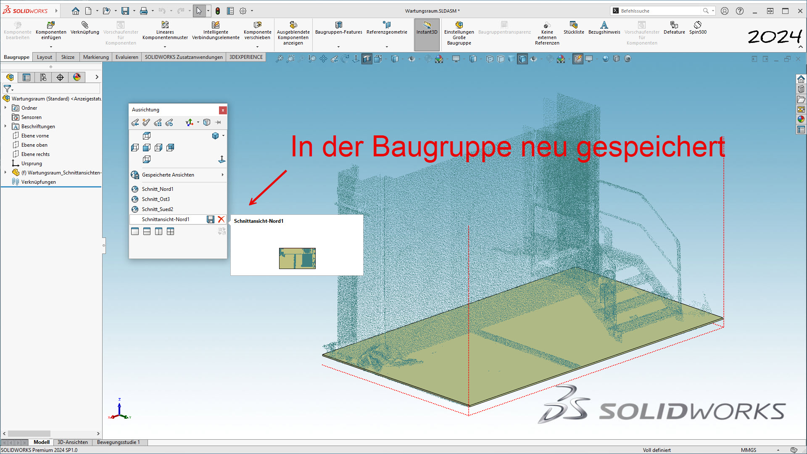Viewport: 807px width, 454px height.
Task: Select the left view cube icon
Action: click(135, 148)
